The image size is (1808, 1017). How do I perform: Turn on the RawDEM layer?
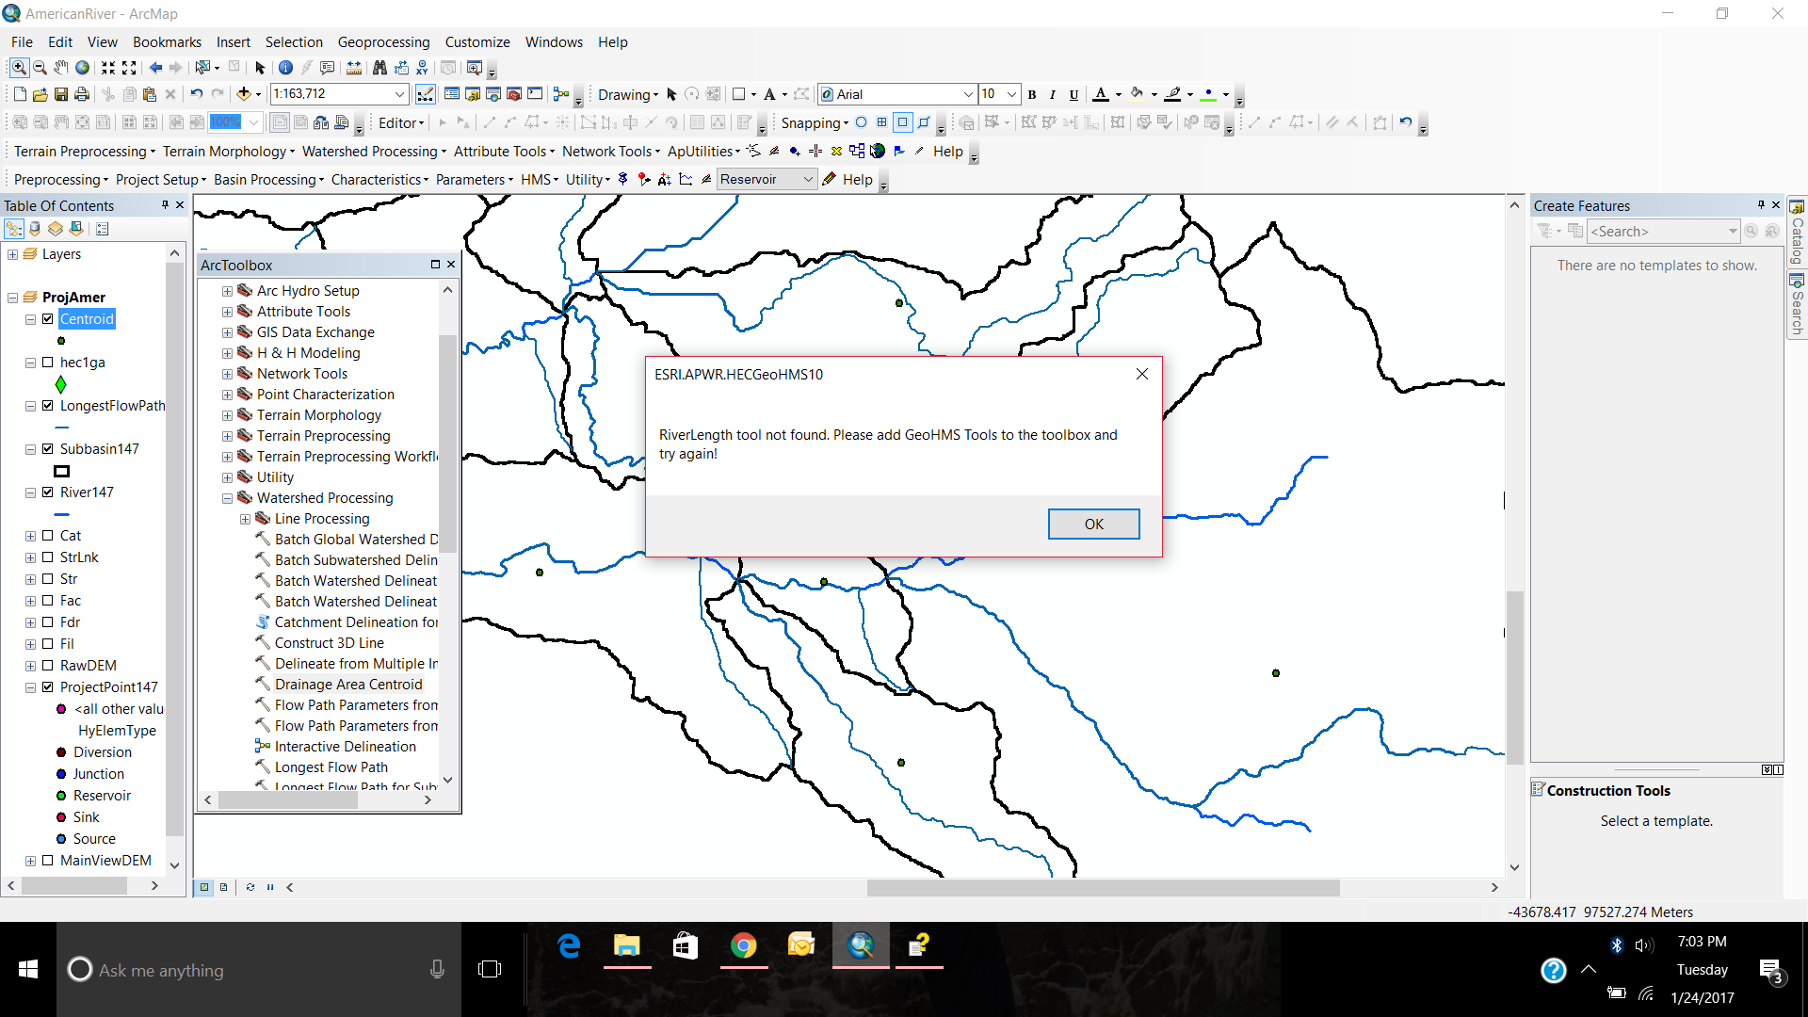[x=48, y=666]
